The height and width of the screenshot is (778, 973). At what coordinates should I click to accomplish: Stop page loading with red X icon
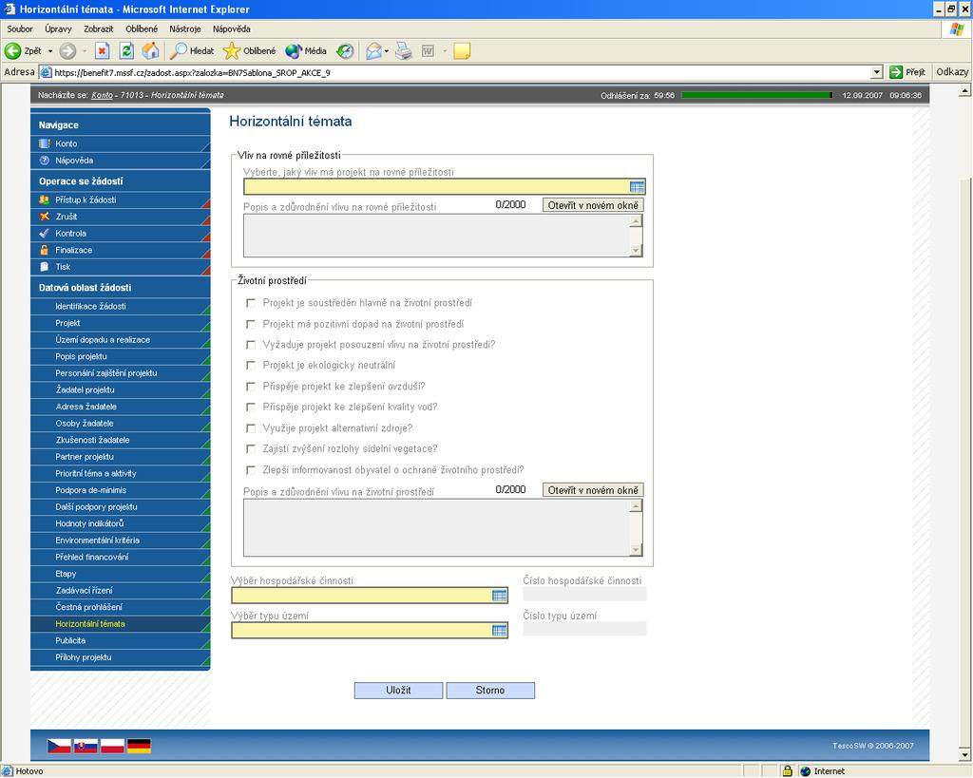coord(103,51)
